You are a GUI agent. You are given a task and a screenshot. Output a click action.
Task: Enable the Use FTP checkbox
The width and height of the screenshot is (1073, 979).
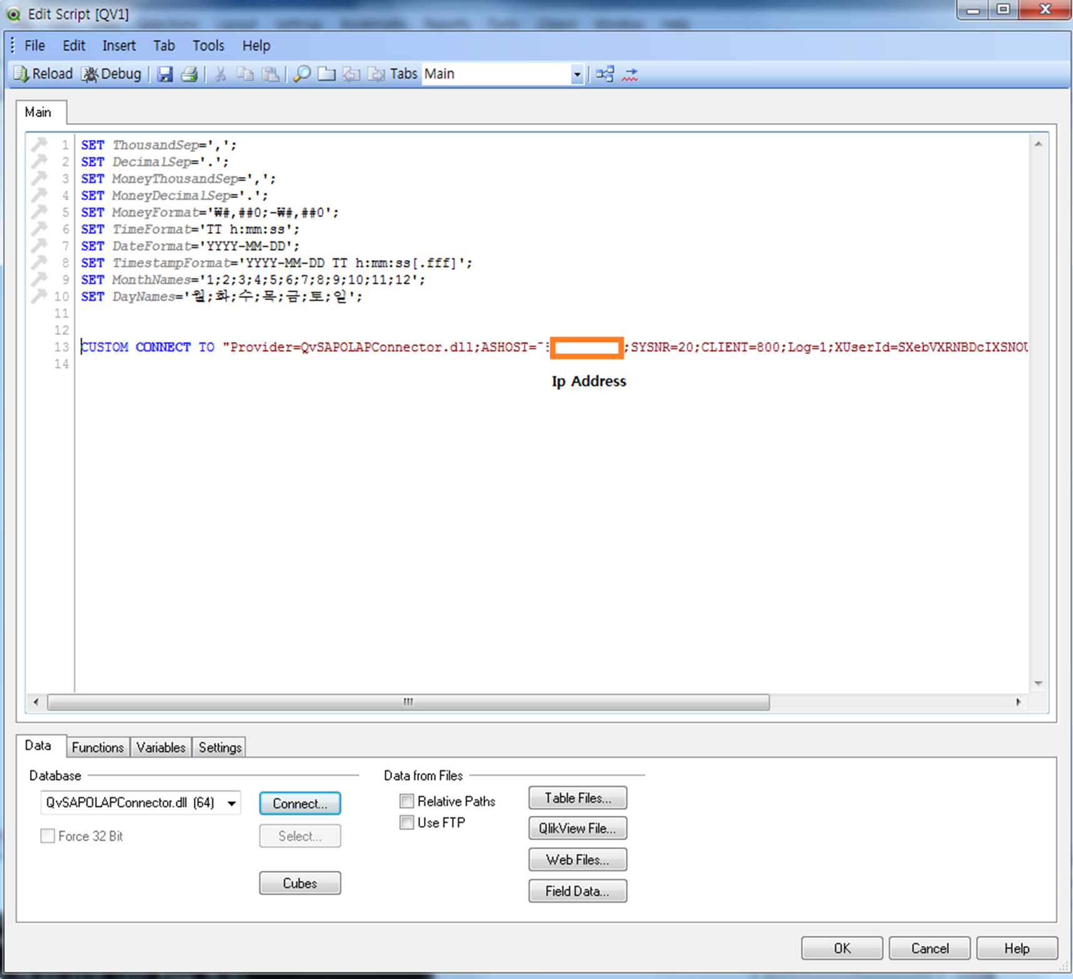click(407, 822)
